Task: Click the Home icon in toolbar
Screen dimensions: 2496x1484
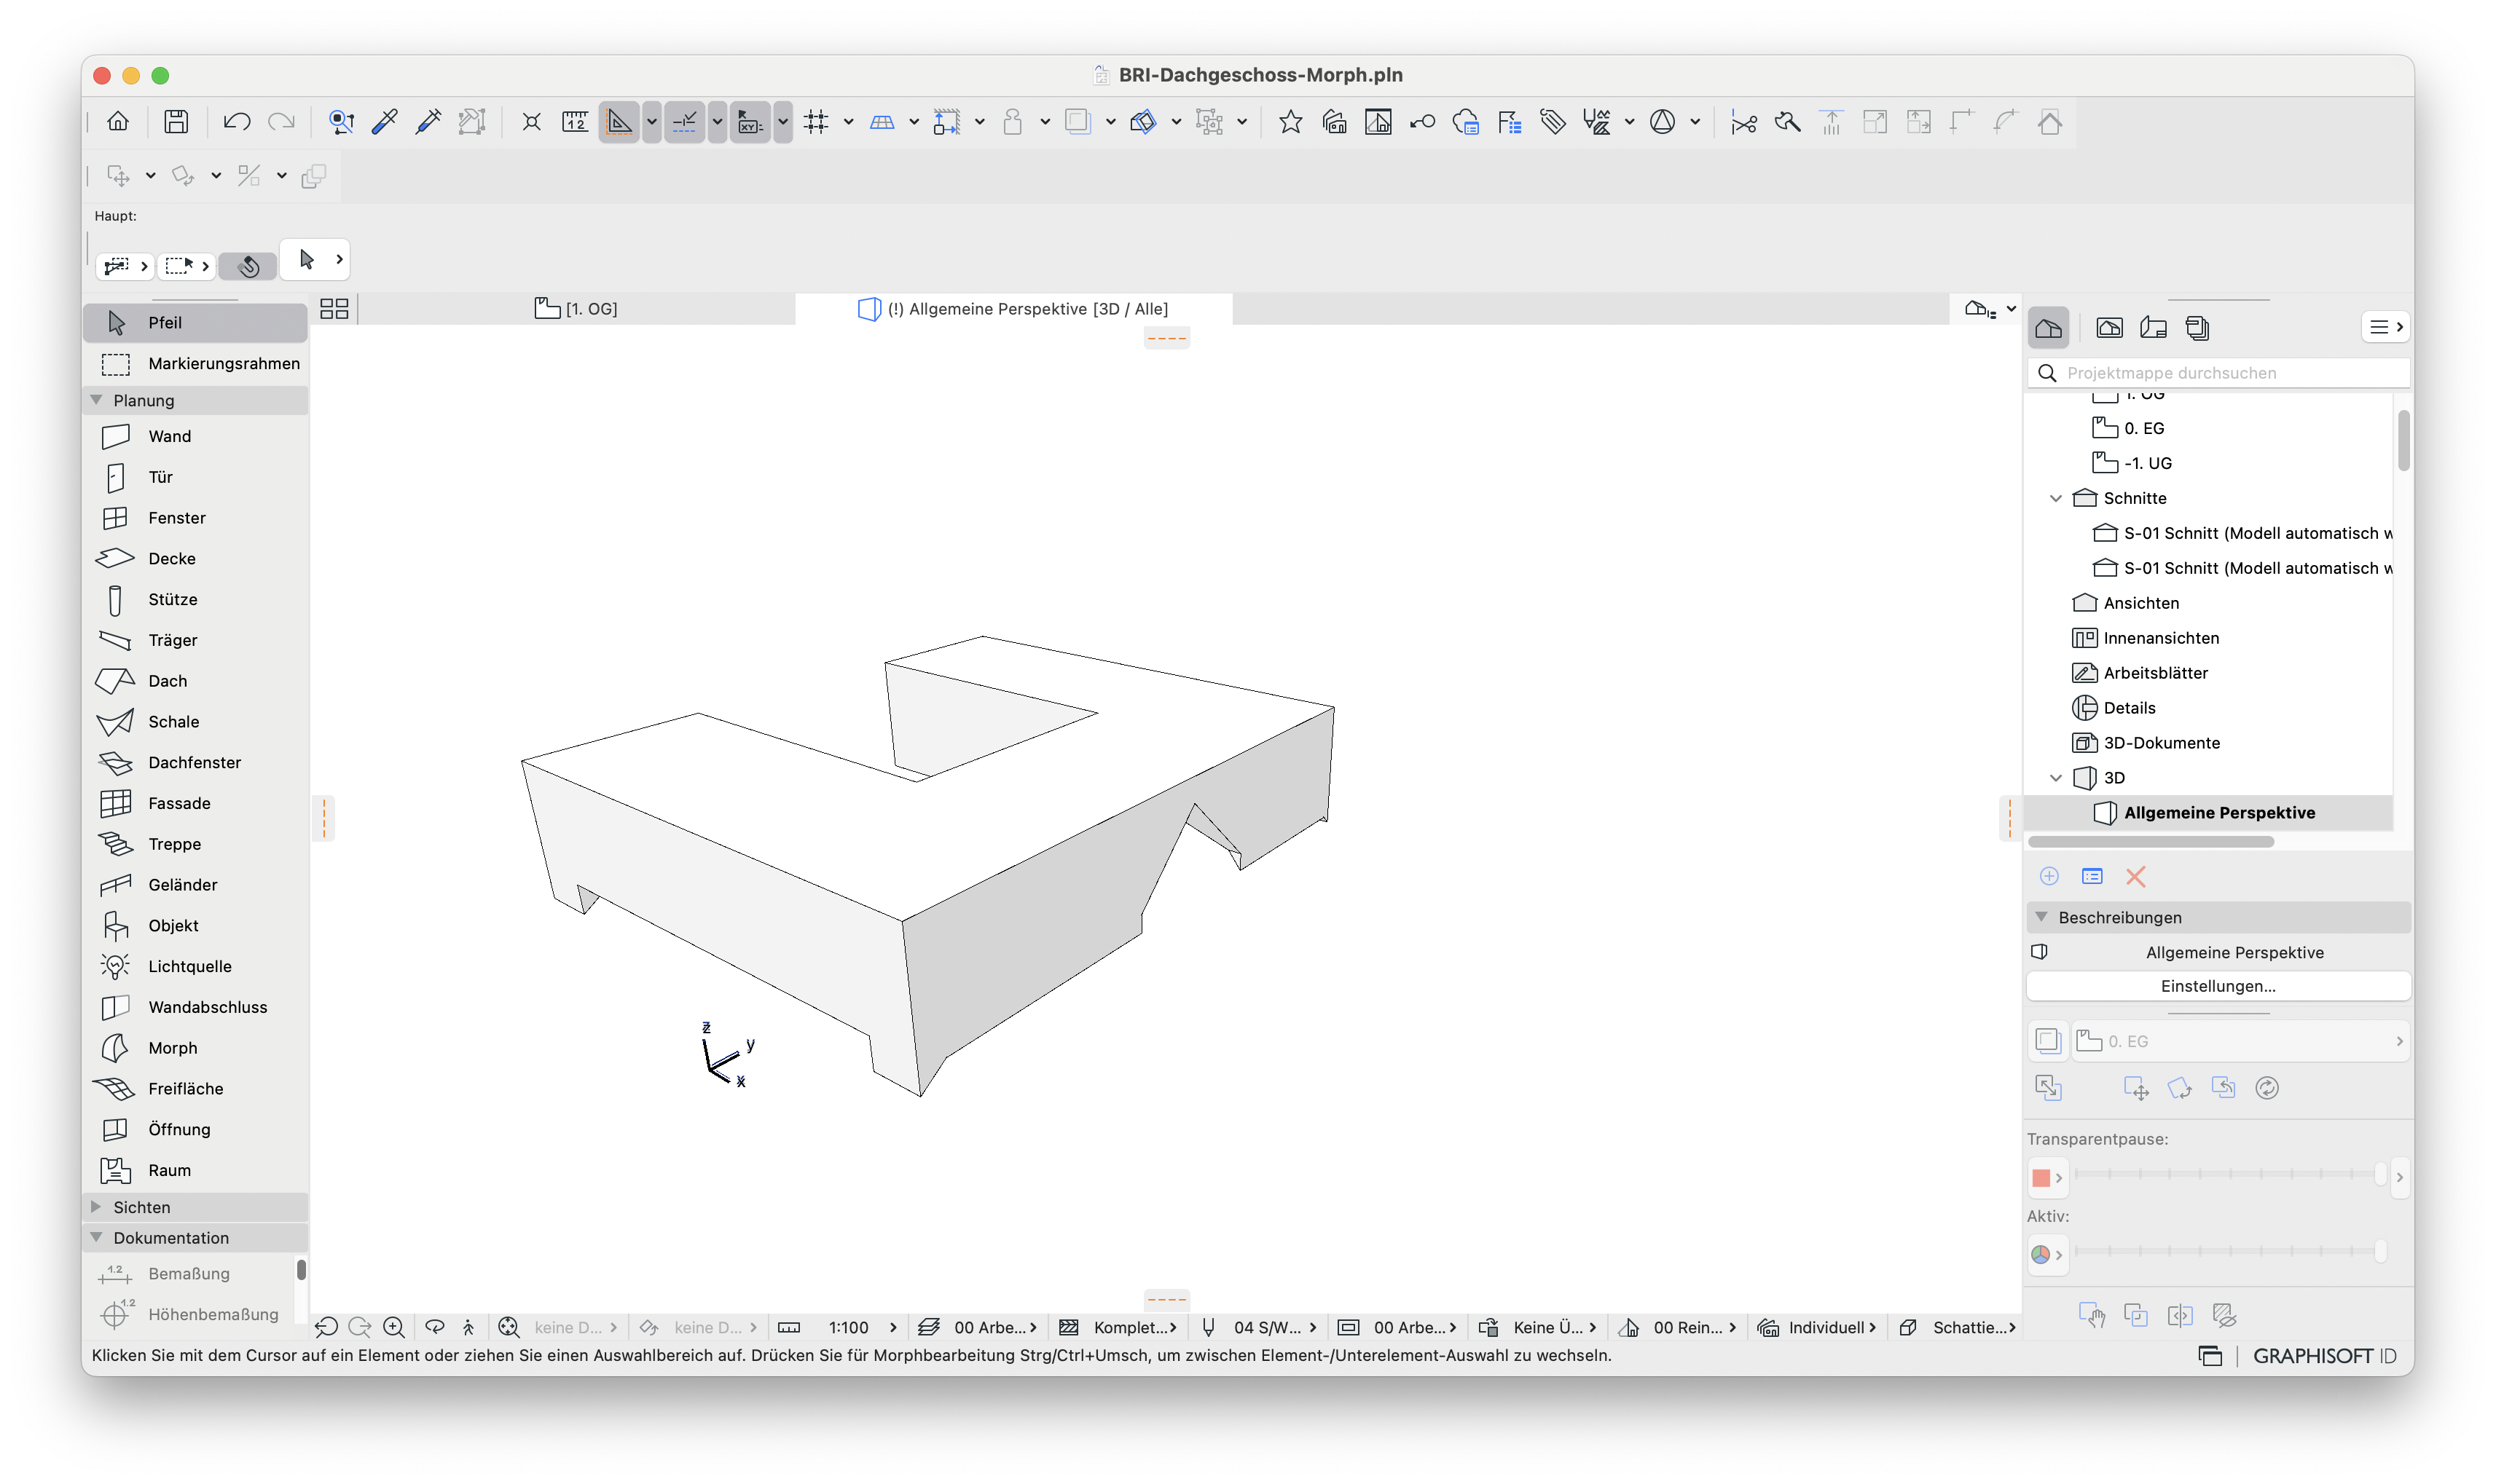Action: point(118,122)
